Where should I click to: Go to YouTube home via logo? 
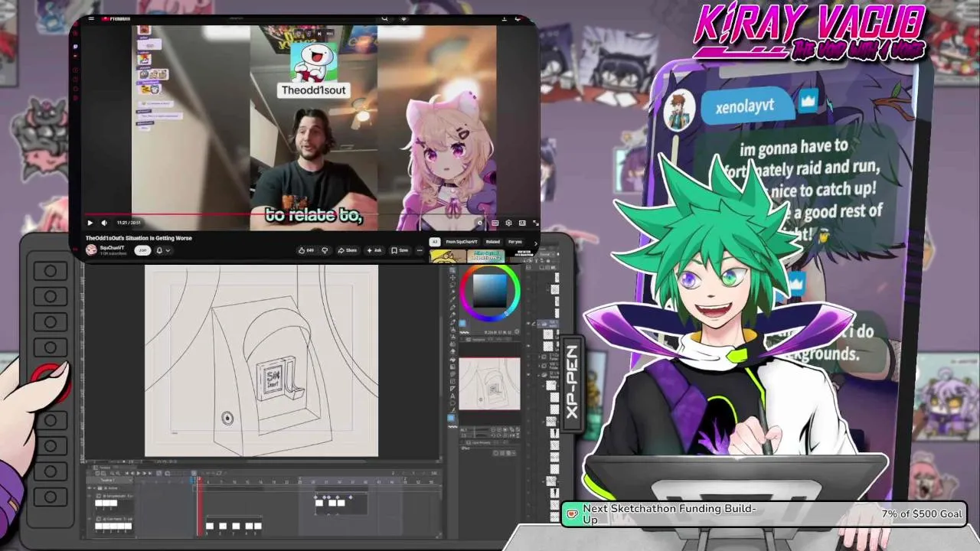coord(116,18)
